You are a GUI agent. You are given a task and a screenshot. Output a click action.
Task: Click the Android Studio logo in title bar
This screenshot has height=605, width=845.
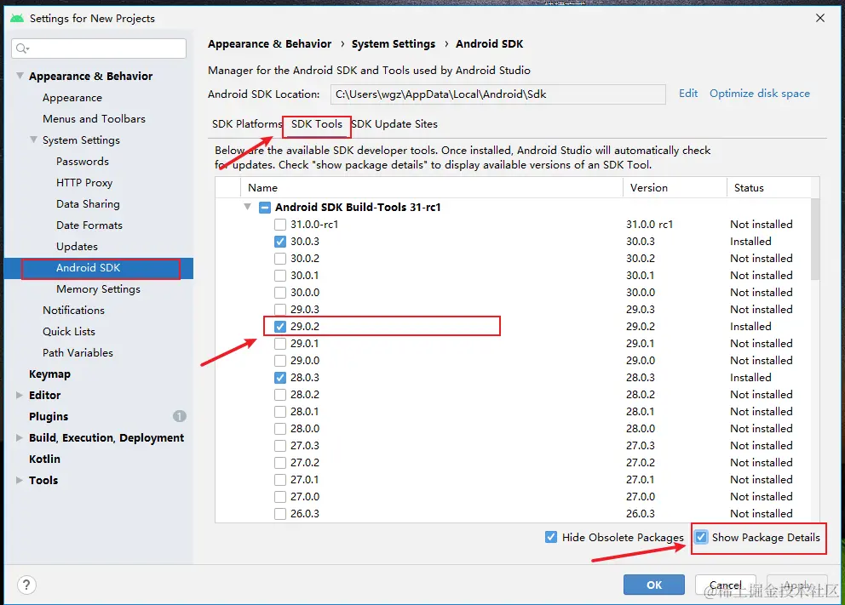tap(17, 19)
